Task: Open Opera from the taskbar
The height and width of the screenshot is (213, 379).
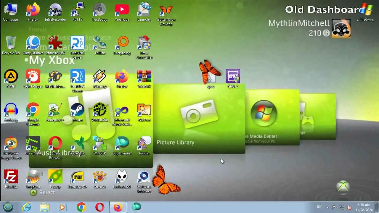Action: coord(100,207)
